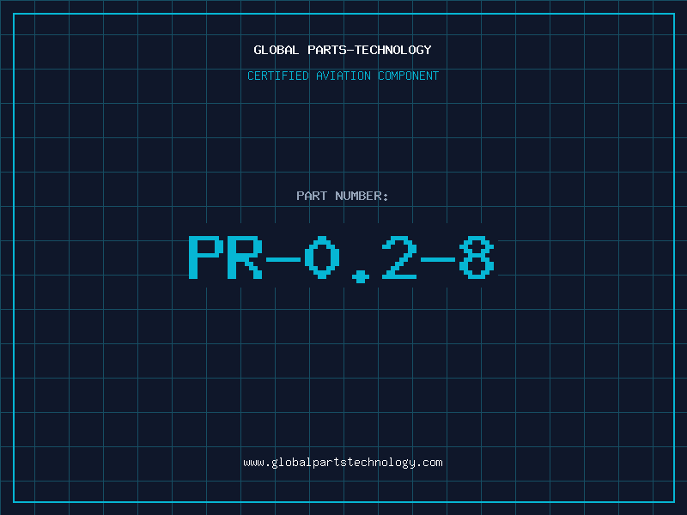
Task: Click the word TECHNOLOGY in the header
Action: pyautogui.click(x=393, y=50)
